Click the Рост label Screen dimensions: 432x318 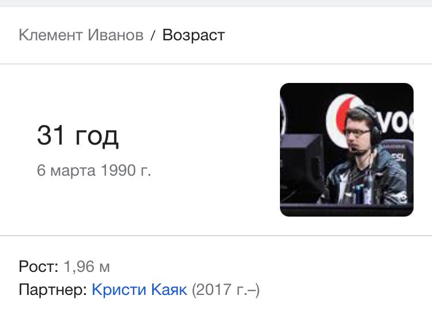point(39,267)
